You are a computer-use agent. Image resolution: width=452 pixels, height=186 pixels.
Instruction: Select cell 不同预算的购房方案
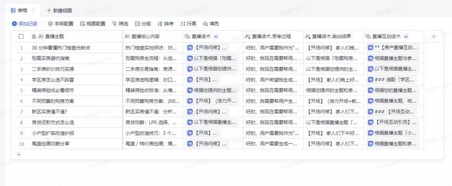coord(76,101)
